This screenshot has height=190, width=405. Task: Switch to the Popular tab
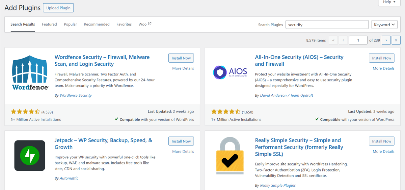(71, 24)
